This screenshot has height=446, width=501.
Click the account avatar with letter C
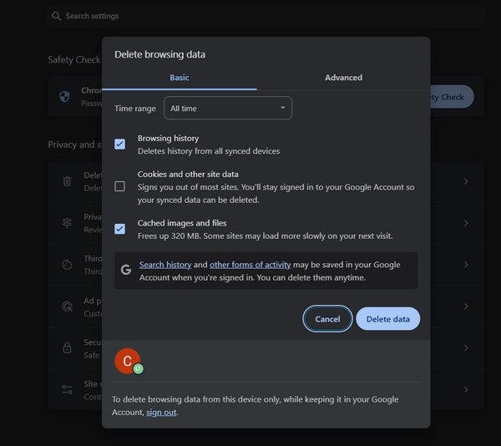coord(128,361)
